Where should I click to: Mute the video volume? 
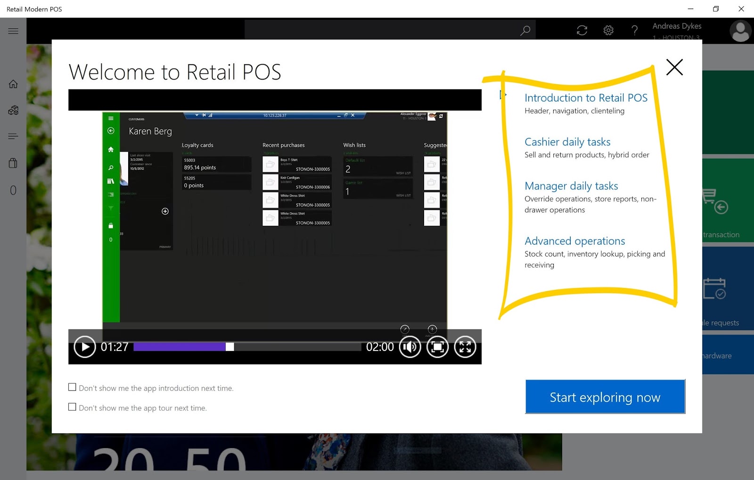pos(410,347)
